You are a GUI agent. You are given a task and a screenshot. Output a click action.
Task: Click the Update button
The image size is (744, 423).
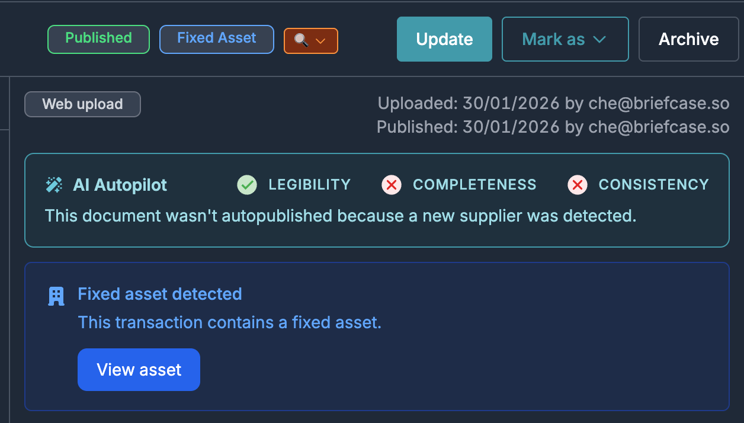click(x=444, y=39)
